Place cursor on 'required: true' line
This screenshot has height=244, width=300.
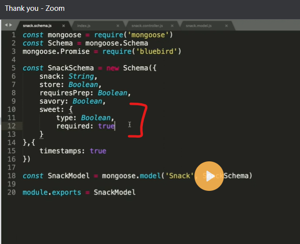coord(85,126)
